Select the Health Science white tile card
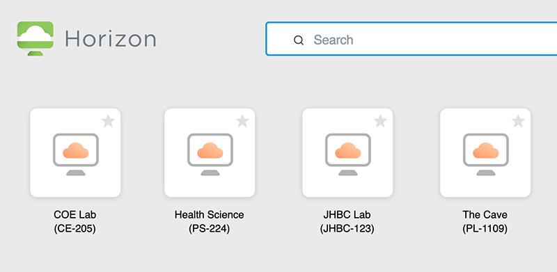Viewport: 557px width, 272px height. (210, 152)
